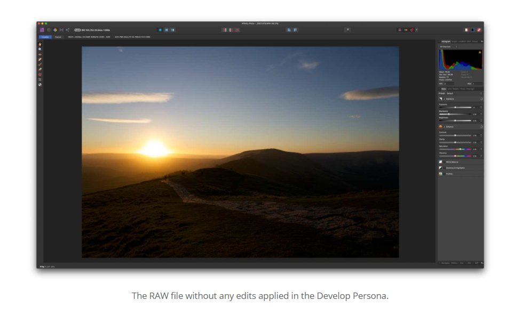Screen dimensions: 530x316
Task: Switch to the Tones tab
Action: click(x=462, y=89)
